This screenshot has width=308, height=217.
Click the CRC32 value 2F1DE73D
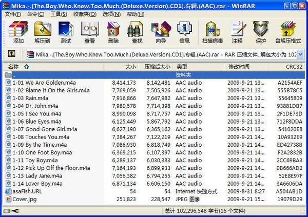click(290, 113)
